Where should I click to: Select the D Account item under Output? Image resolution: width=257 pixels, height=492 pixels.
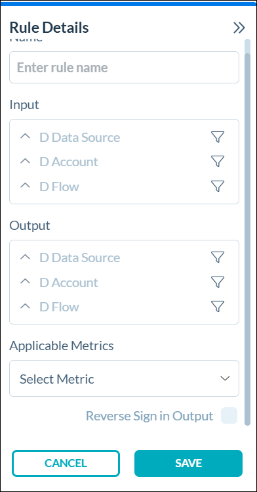(x=69, y=282)
